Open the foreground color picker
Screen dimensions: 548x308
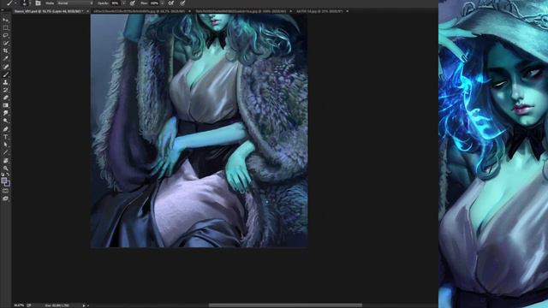coord(3,181)
